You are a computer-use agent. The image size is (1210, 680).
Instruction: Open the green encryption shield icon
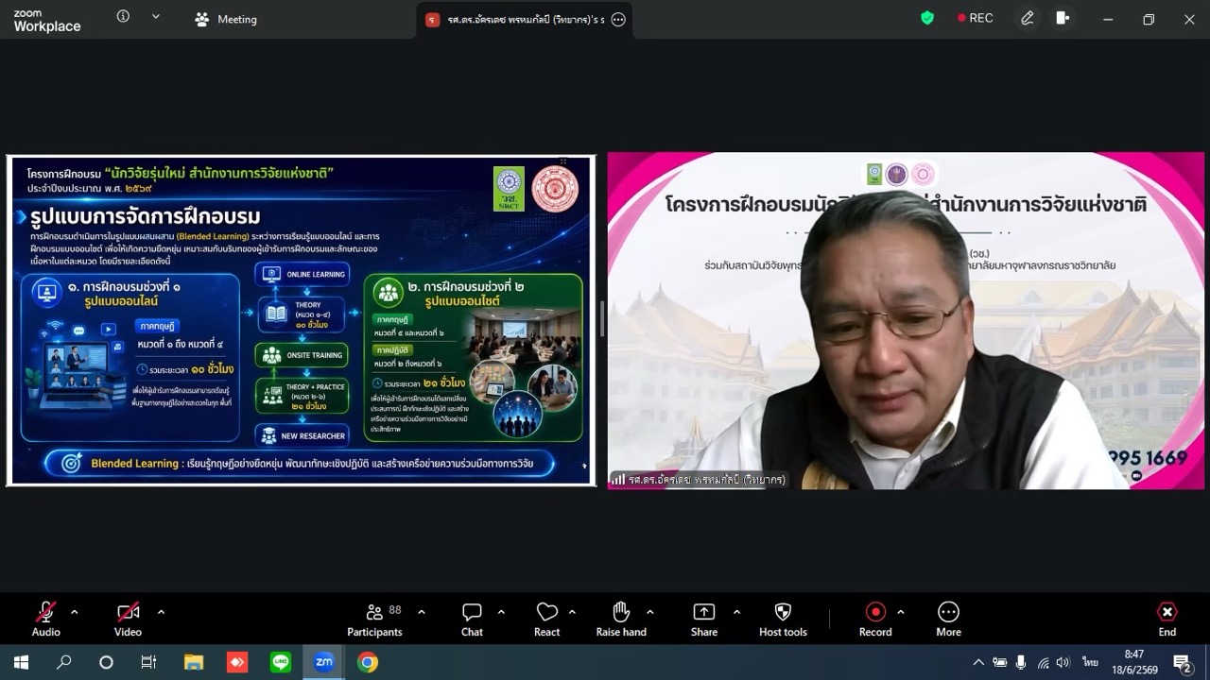pyautogui.click(x=927, y=18)
